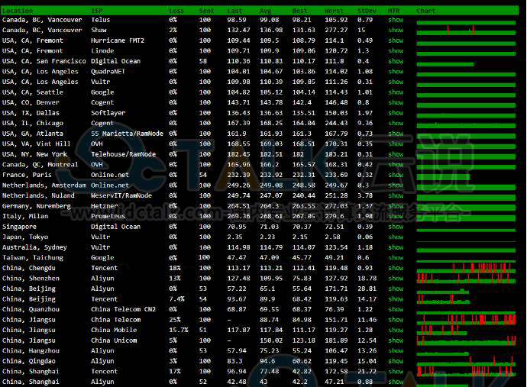This screenshot has height=387, width=527.
Task: Click the 15.7% loss value for China Mobile
Action: click(x=179, y=331)
